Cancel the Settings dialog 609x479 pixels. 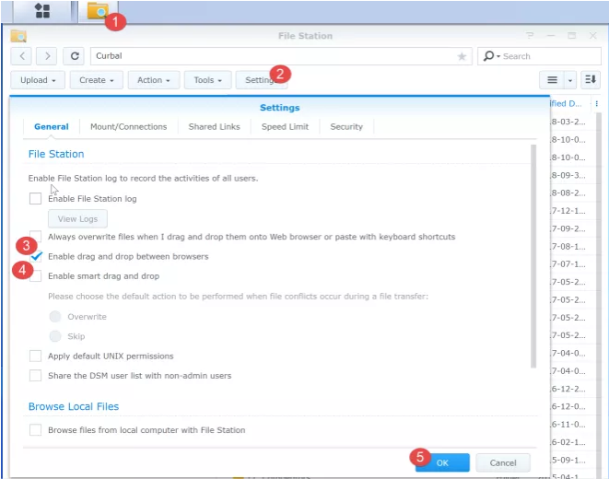click(502, 462)
